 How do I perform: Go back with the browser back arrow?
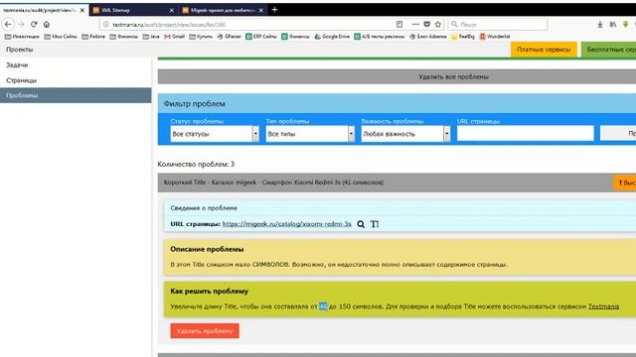pos(8,24)
